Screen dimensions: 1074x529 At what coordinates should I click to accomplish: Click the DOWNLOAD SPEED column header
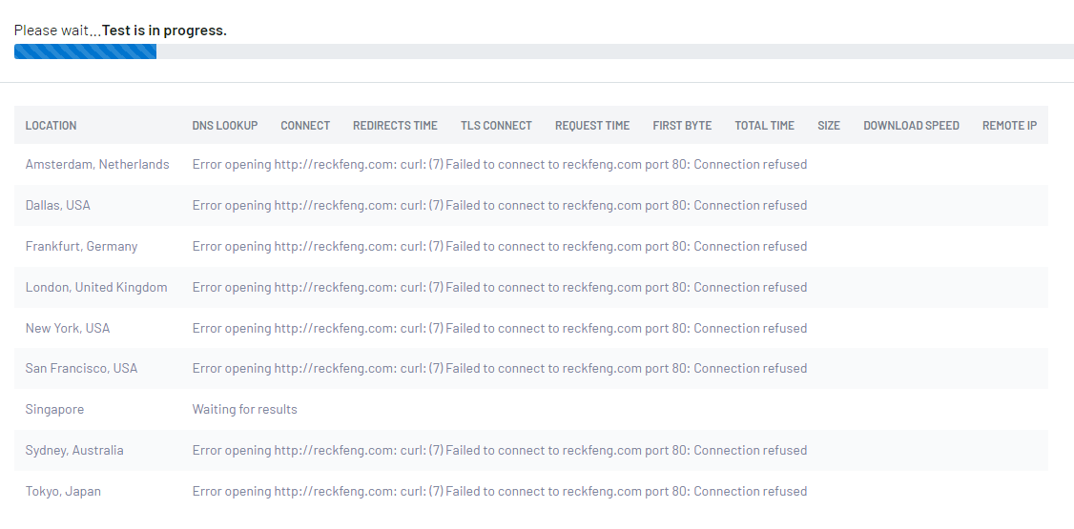911,125
